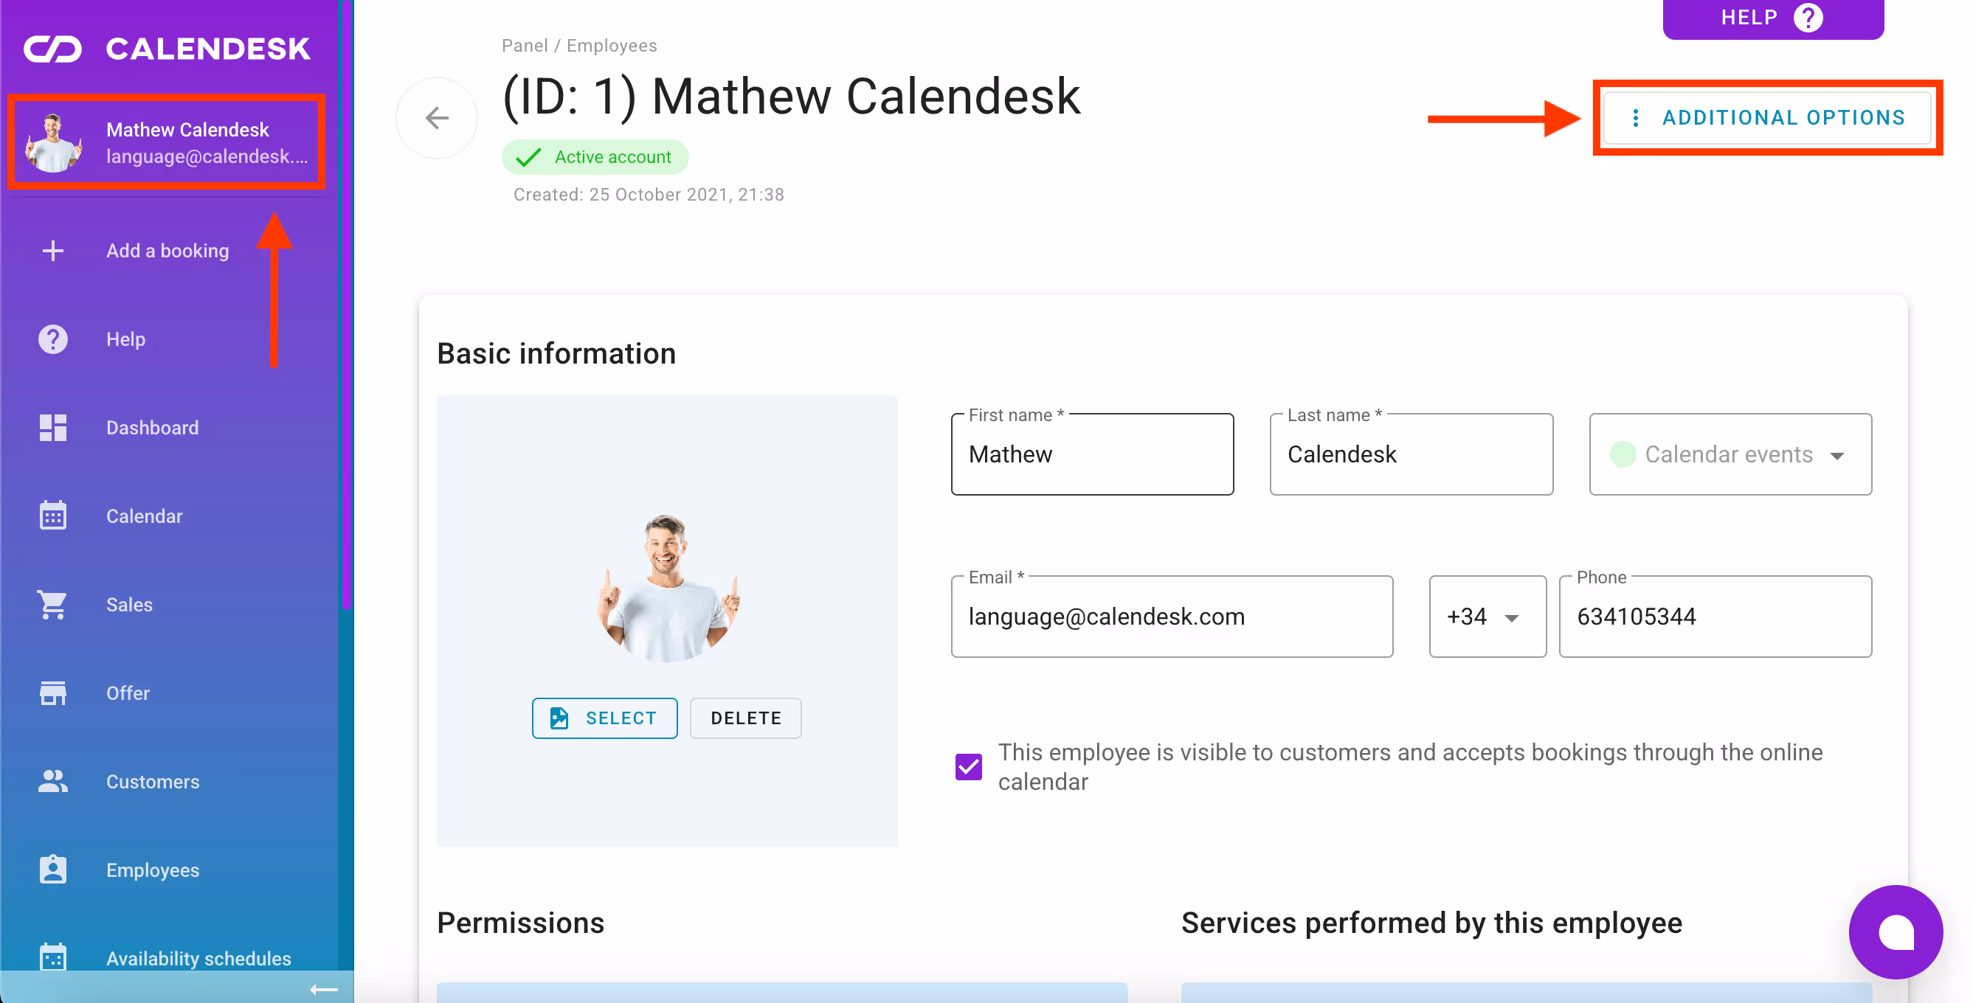Click the Calendesk logo

[167, 47]
